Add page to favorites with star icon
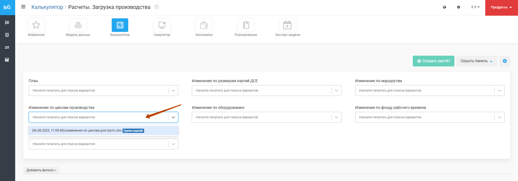The height and width of the screenshot is (181, 518). point(157,7)
